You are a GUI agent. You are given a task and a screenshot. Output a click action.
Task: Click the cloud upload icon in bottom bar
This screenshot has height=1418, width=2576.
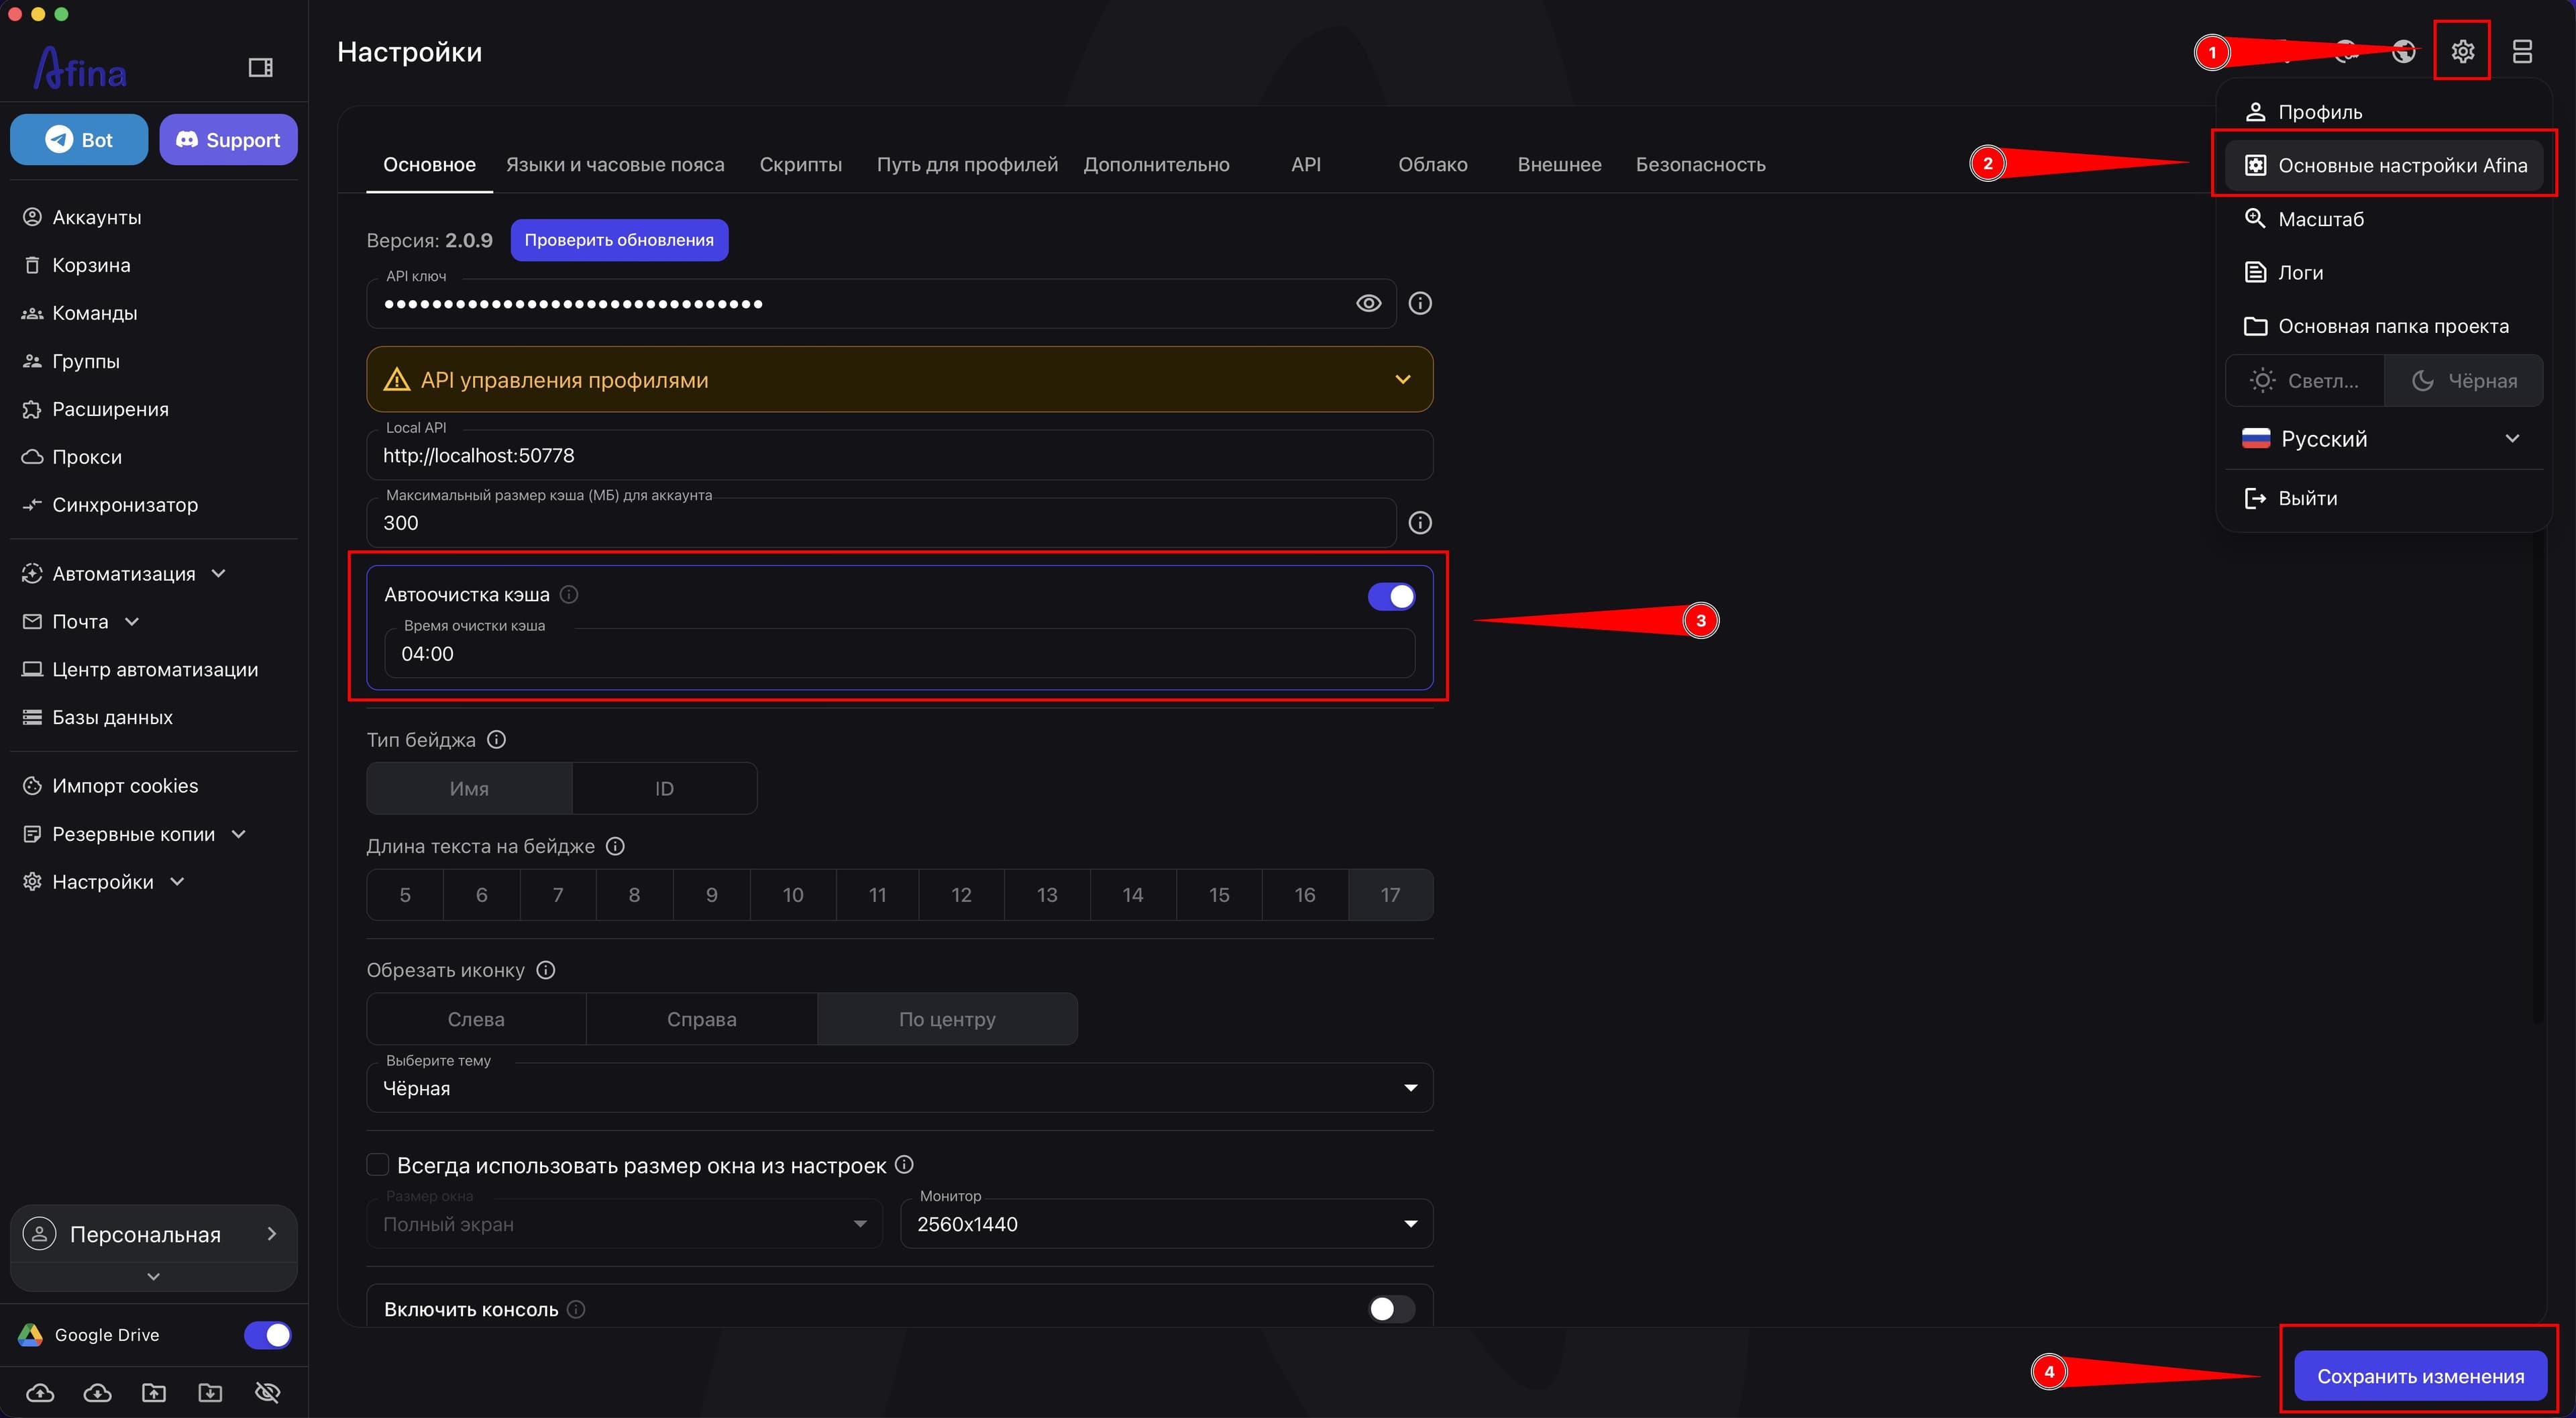click(x=40, y=1392)
